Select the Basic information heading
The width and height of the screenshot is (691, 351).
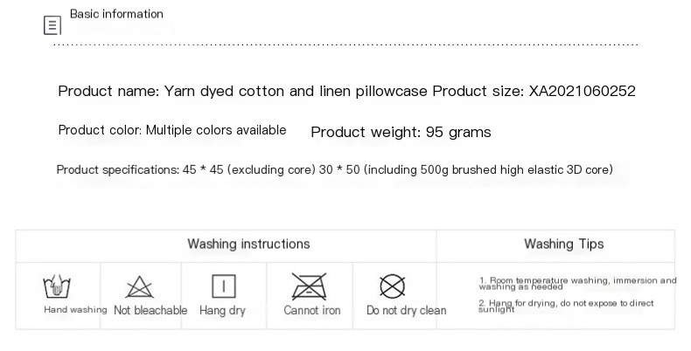116,14
